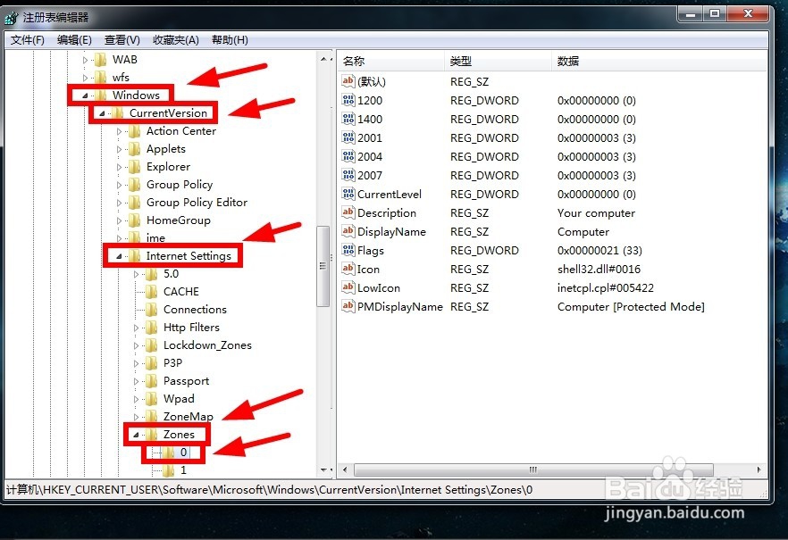Screen dimensions: 788x540
Task: Select the CACHE folder icon
Action: pyautogui.click(x=151, y=292)
